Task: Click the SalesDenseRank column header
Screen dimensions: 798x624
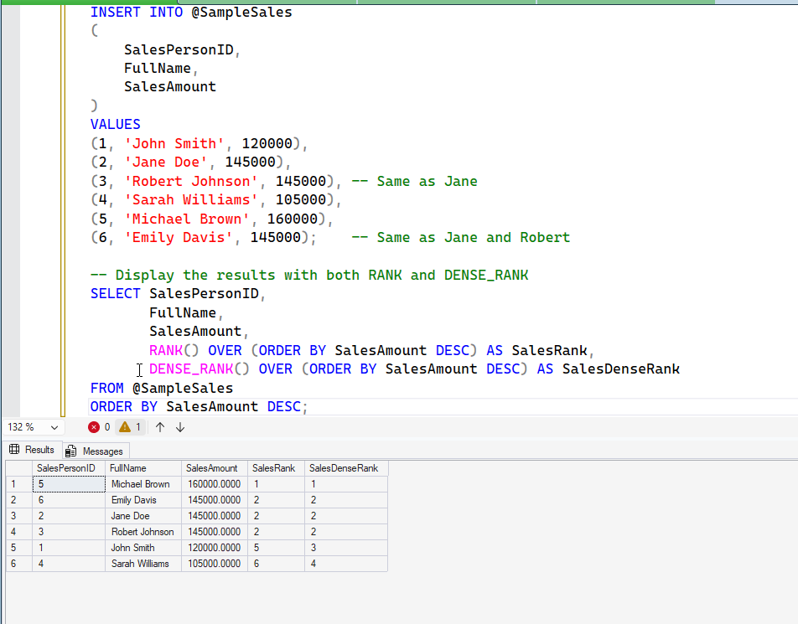Action: coord(344,468)
